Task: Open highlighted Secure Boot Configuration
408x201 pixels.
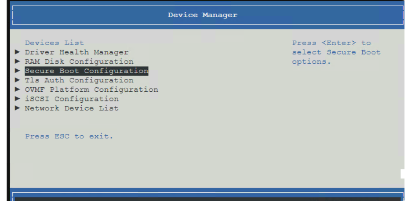Action: point(86,71)
